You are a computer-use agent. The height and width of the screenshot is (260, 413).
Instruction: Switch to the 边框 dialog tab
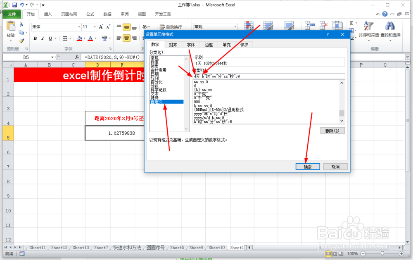coord(209,45)
